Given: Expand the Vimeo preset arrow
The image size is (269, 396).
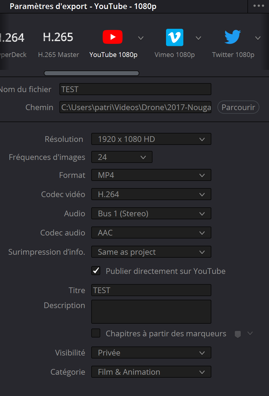Looking at the screenshot, I should point(198,38).
